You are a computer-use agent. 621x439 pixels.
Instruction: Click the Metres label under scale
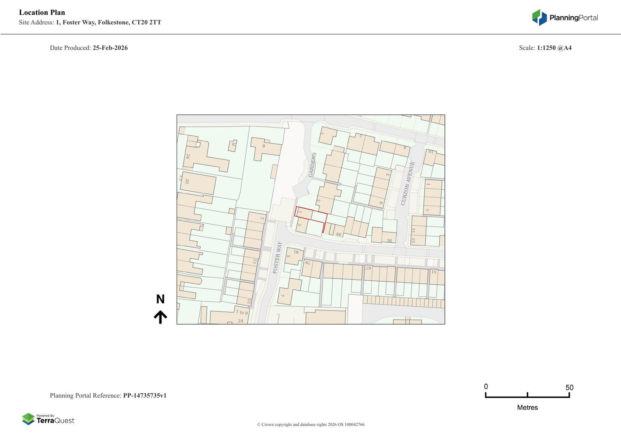click(x=527, y=407)
